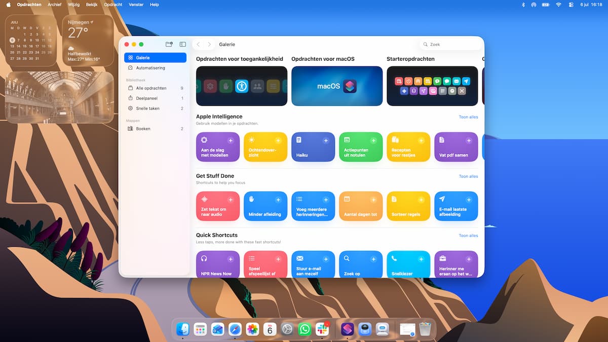This screenshot has width=608, height=342.
Task: Show all Quick Shortcuts via Toon alles
Action: (x=468, y=236)
